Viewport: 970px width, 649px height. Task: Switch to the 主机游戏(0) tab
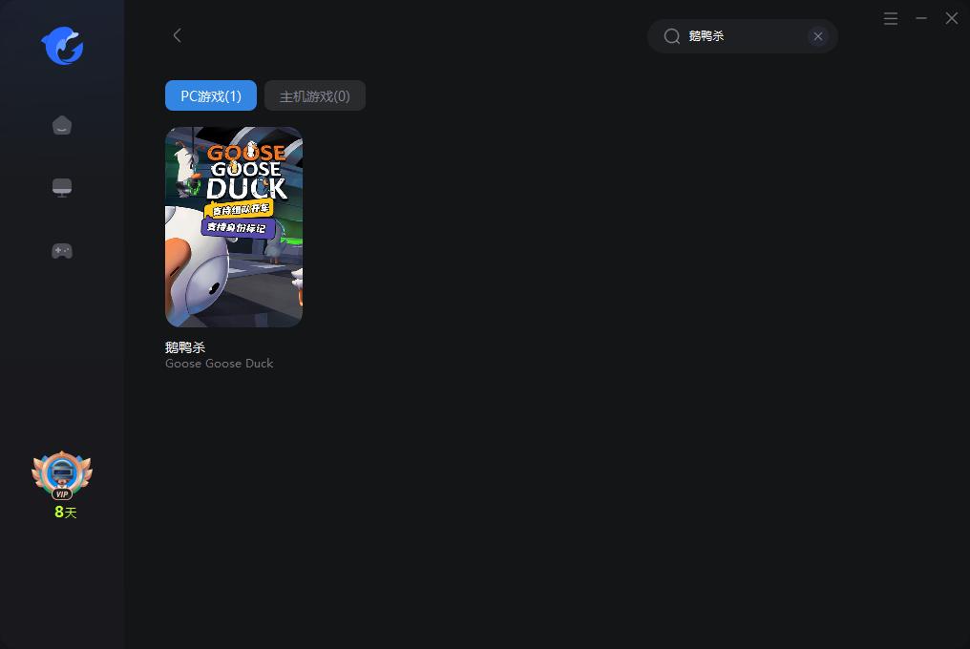coord(315,95)
